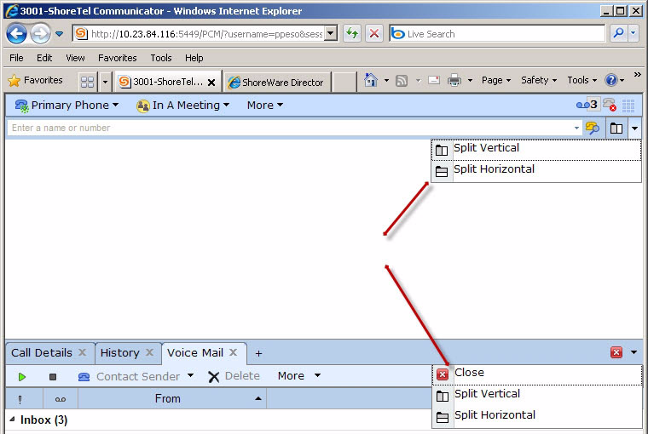Open the search provider dropdown arrow
This screenshot has width=648, height=434.
634,33
